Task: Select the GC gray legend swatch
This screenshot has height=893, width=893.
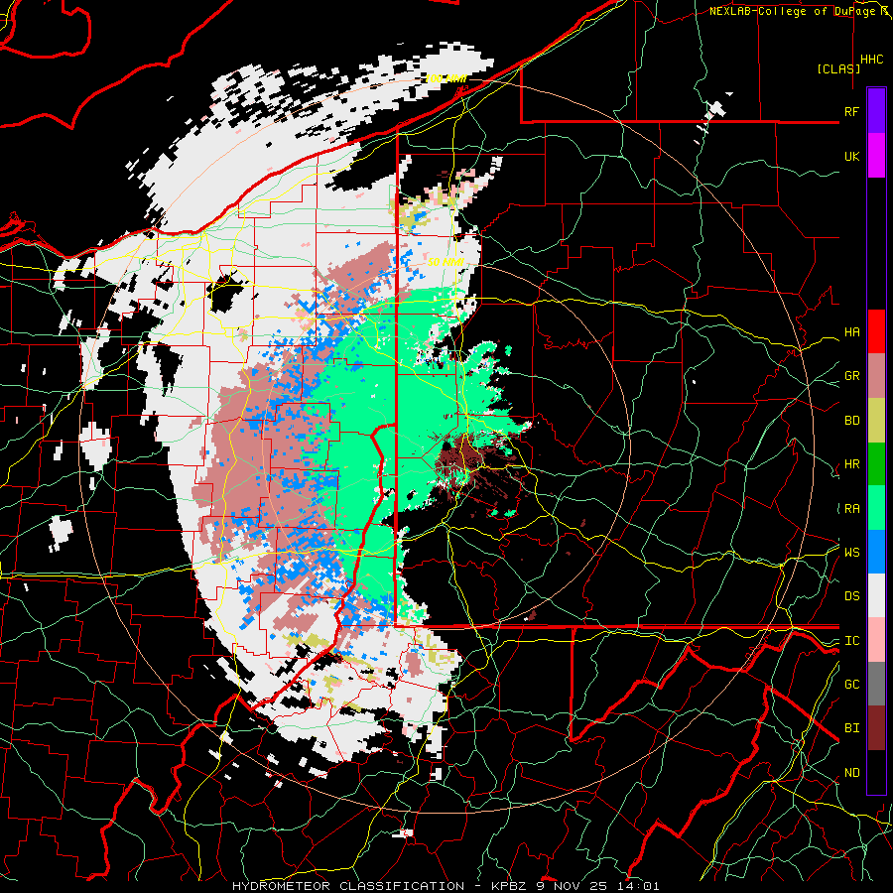Action: coord(876,684)
